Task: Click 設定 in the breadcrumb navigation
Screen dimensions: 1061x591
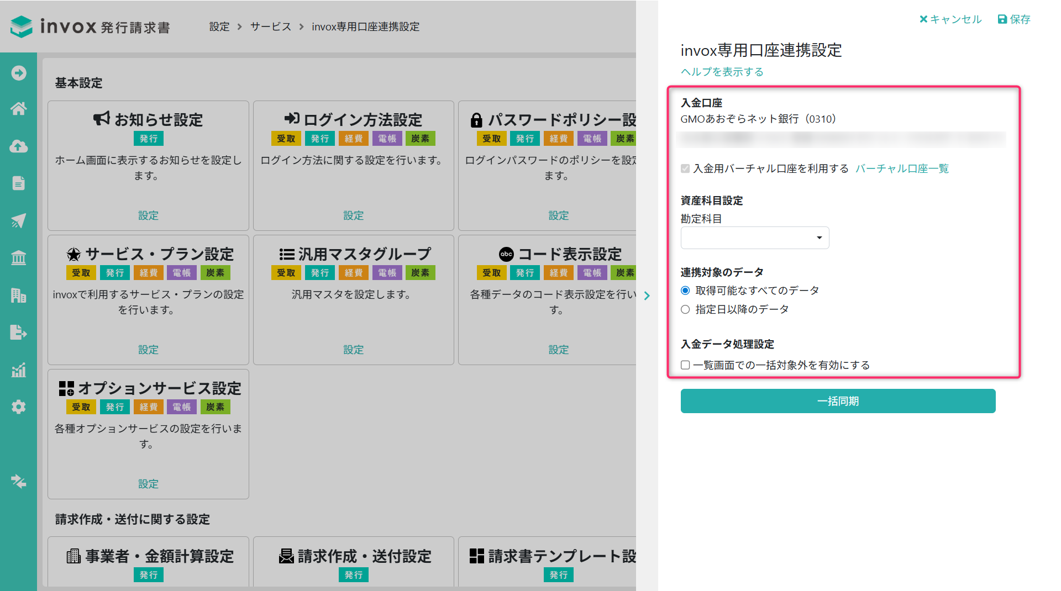Action: [219, 27]
